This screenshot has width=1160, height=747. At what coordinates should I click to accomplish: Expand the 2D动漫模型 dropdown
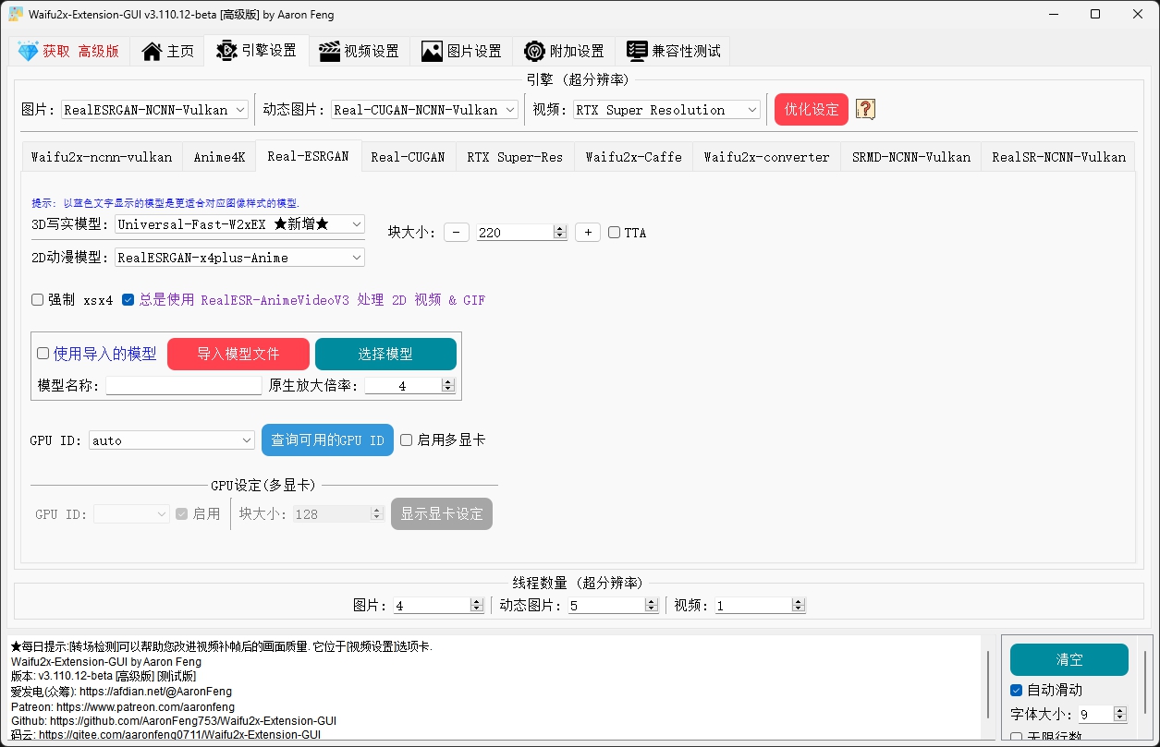point(240,258)
